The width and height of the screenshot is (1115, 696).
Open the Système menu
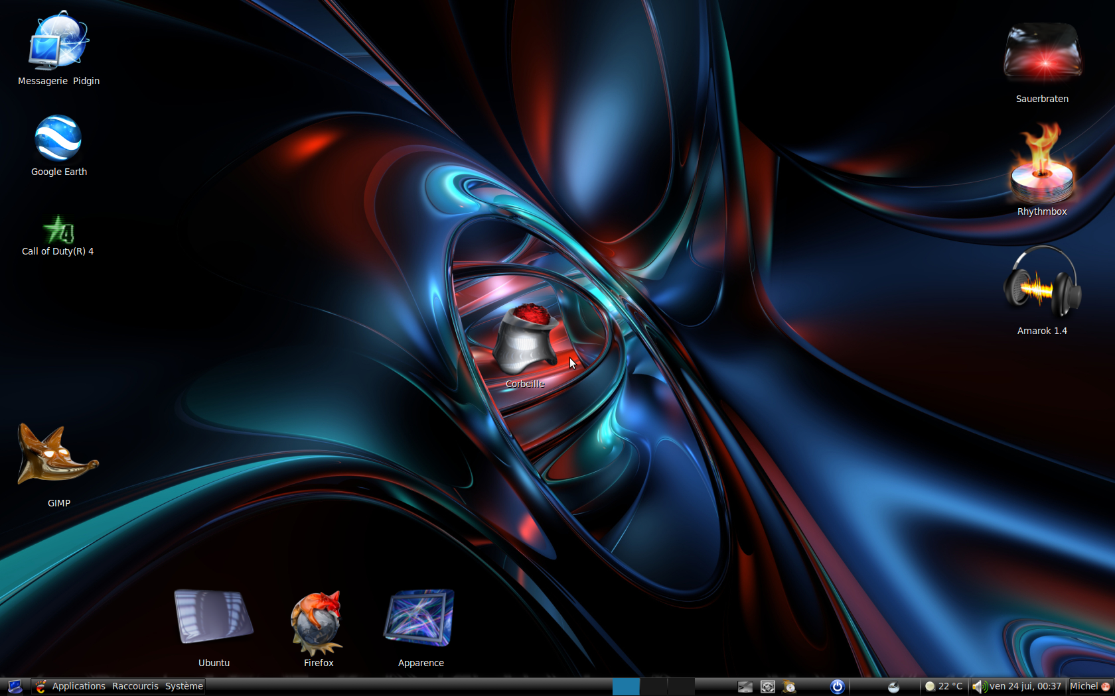point(184,687)
